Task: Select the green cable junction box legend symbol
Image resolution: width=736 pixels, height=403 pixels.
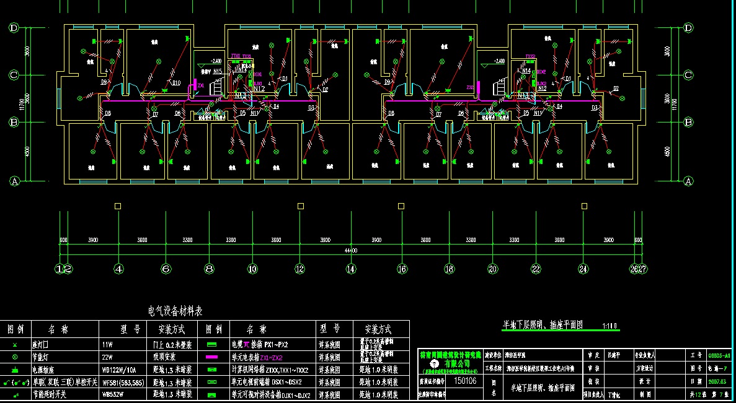Action: coord(211,345)
